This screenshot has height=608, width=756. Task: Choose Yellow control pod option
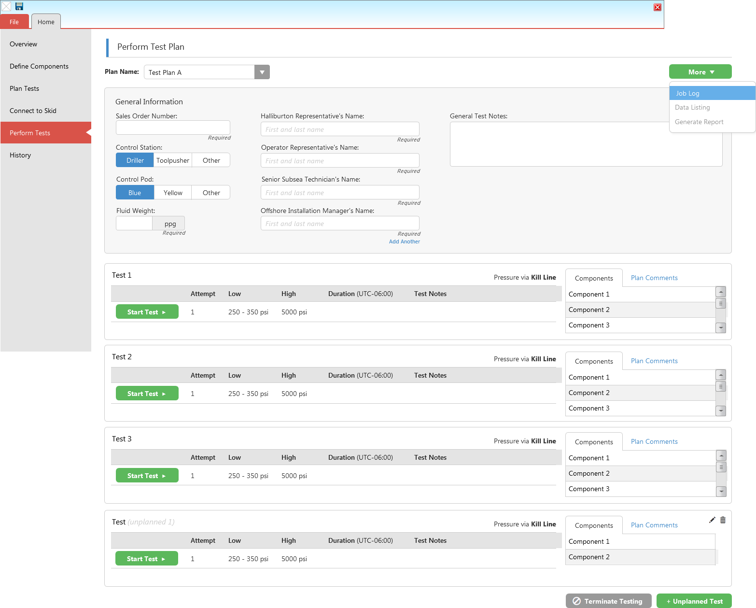click(x=173, y=193)
